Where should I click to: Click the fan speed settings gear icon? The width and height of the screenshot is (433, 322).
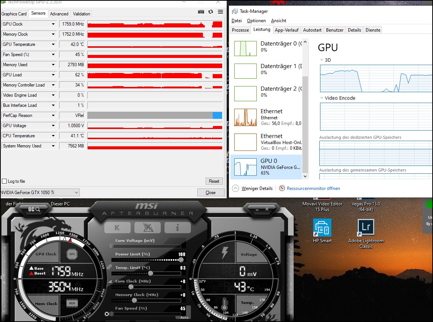107,314
